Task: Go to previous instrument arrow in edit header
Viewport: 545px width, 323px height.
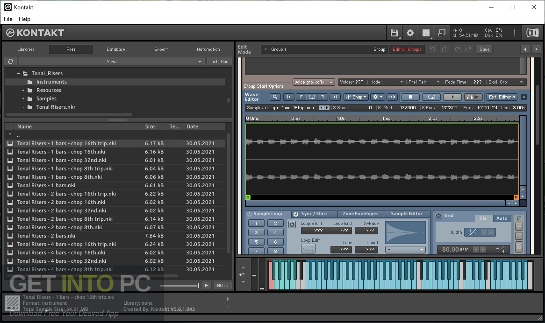Action: tap(525, 49)
